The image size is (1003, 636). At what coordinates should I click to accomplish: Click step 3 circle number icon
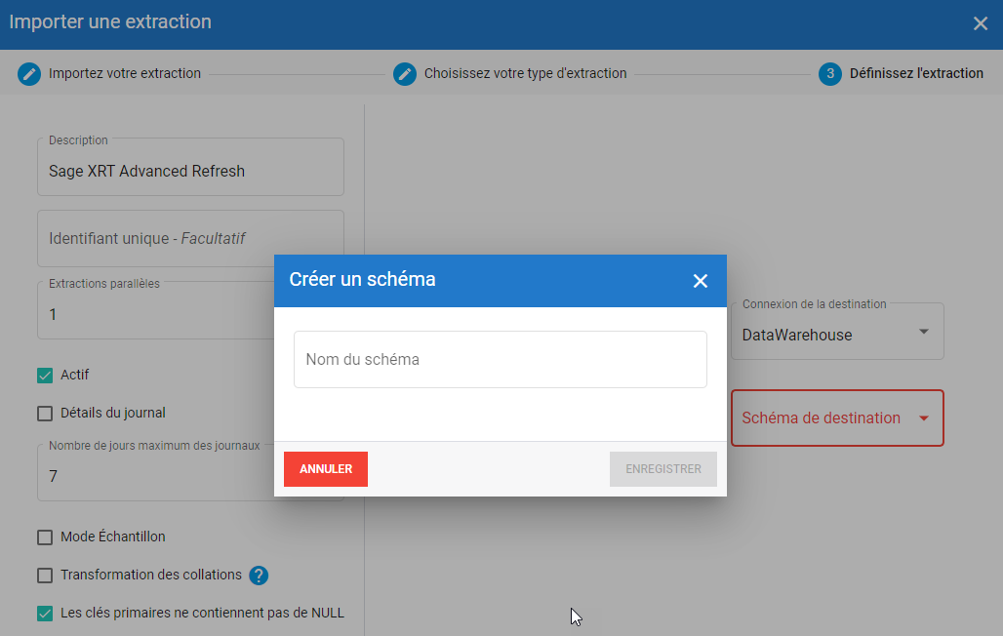pos(830,73)
